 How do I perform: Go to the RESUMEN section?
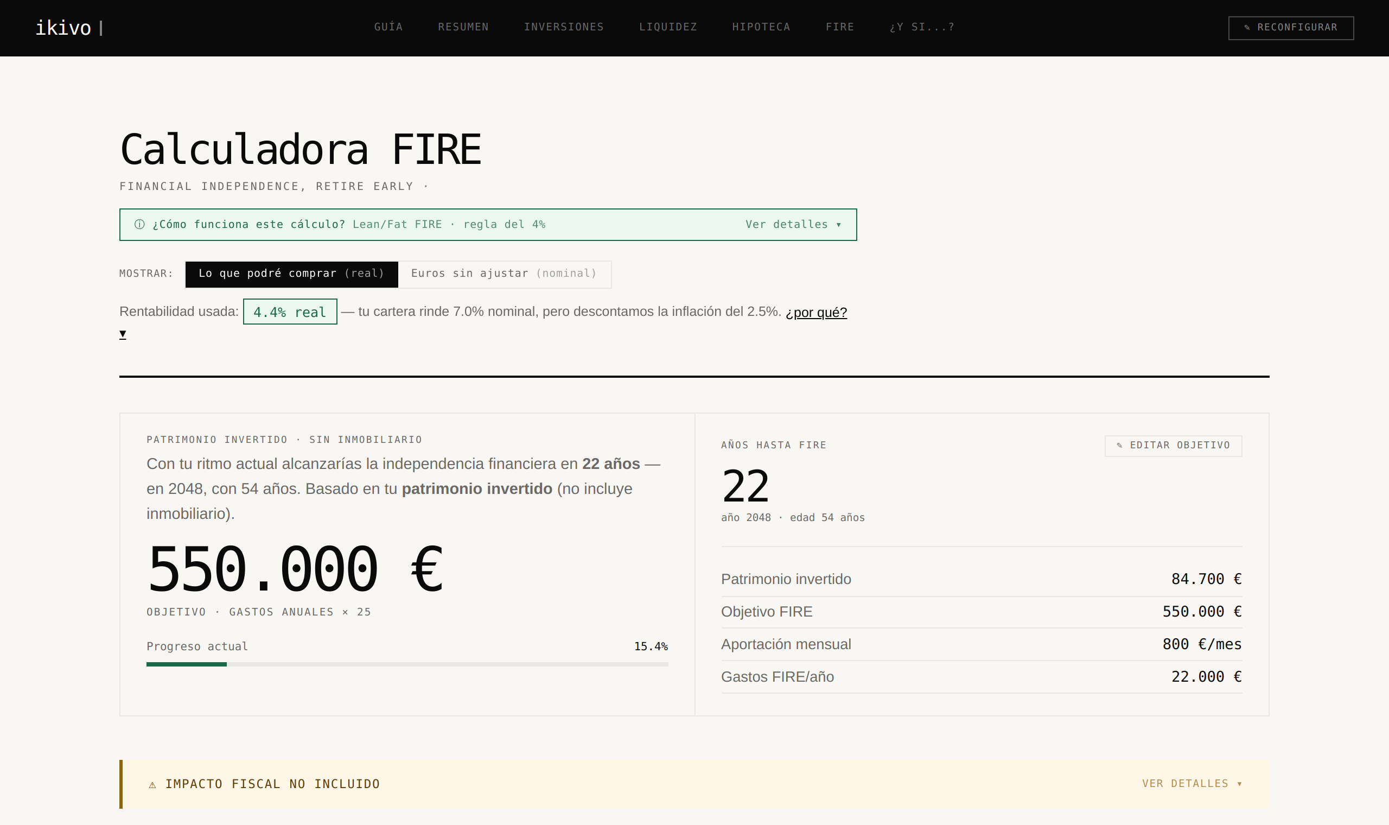[x=463, y=27]
